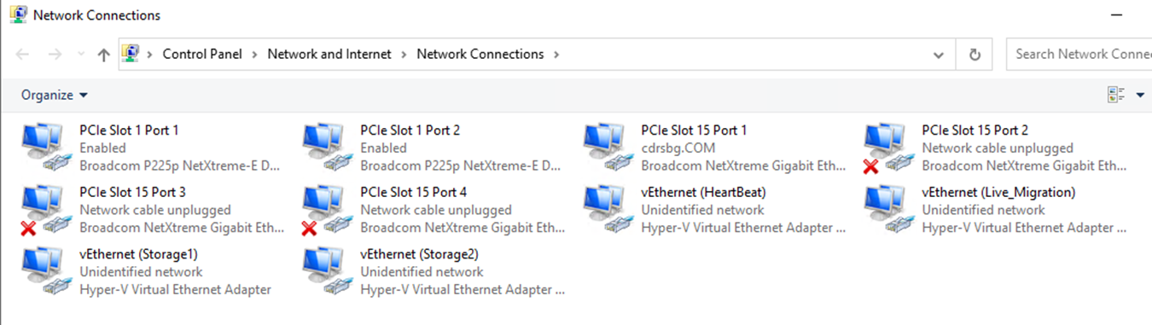The image size is (1152, 325).
Task: Select the vEthernet (Storage2) adapter icon
Action: (x=325, y=271)
